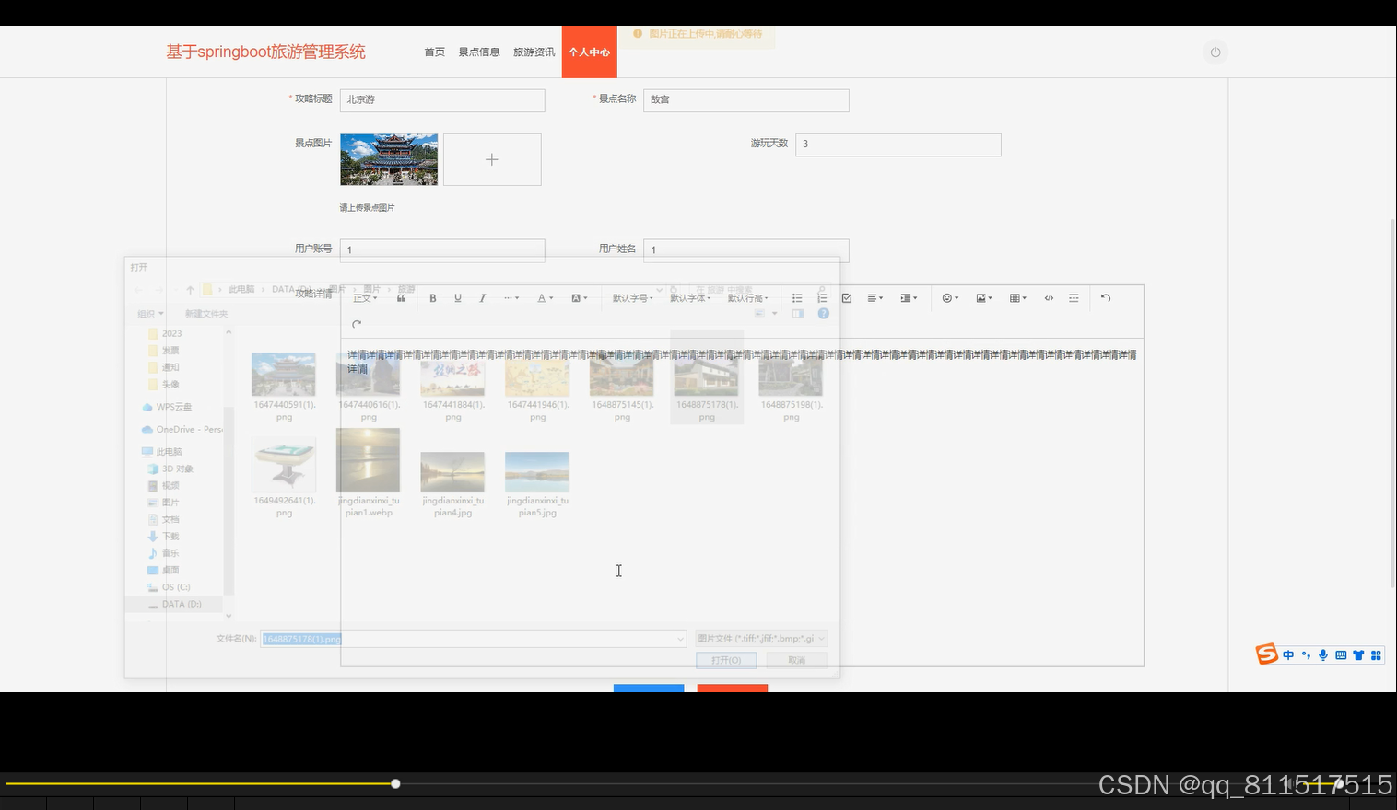This screenshot has height=810, width=1397.
Task: Open the insert image menu
Action: 984,298
